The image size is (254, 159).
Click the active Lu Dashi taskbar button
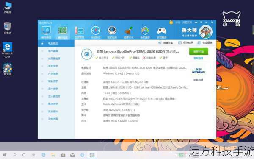click(x=92, y=155)
